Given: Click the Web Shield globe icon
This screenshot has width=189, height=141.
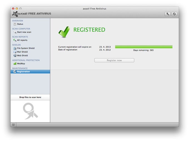Looking at the screenshot, I should (x=15, y=55).
